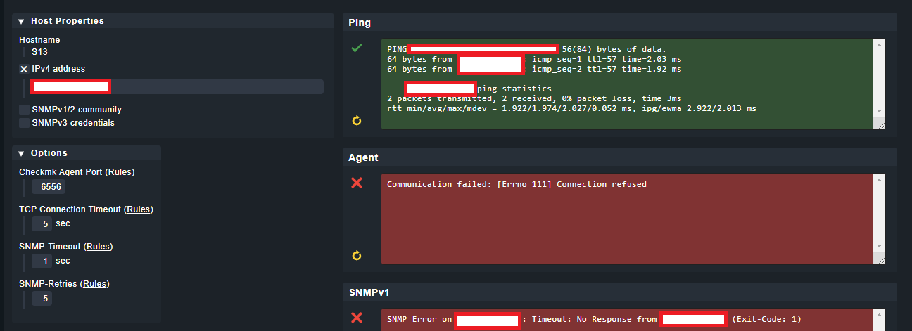Click the green checkmark icon in Ping section

(x=357, y=48)
